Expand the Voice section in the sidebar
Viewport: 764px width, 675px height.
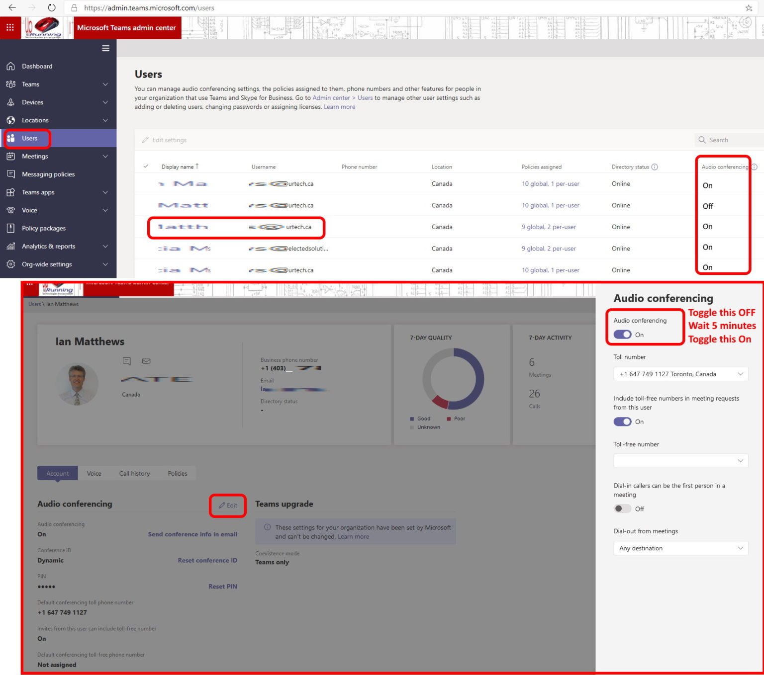pyautogui.click(x=105, y=210)
